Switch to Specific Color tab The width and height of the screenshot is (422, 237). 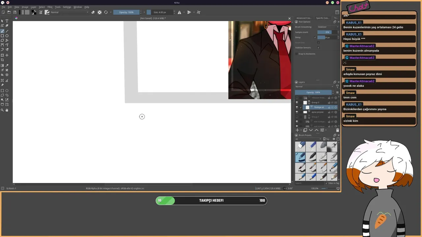[x=322, y=18]
